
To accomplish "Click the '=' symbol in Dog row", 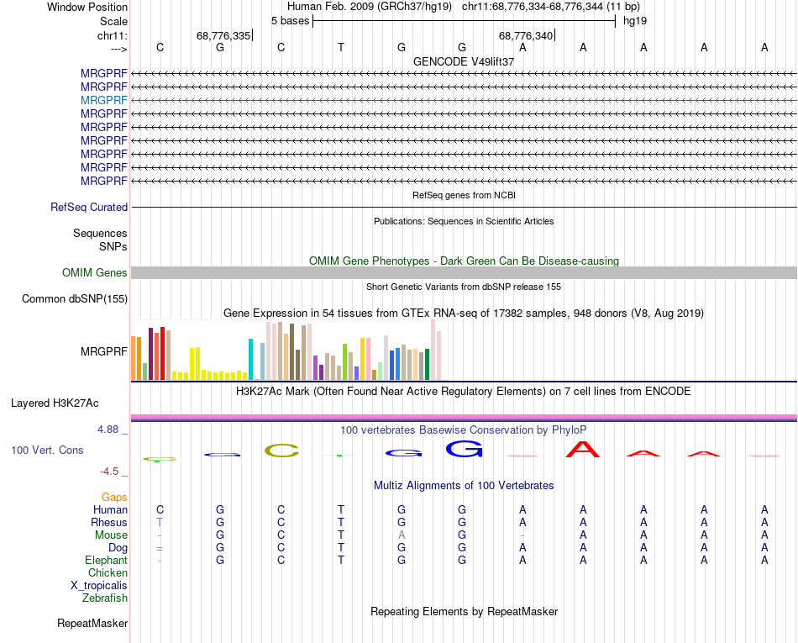I will point(160,548).
